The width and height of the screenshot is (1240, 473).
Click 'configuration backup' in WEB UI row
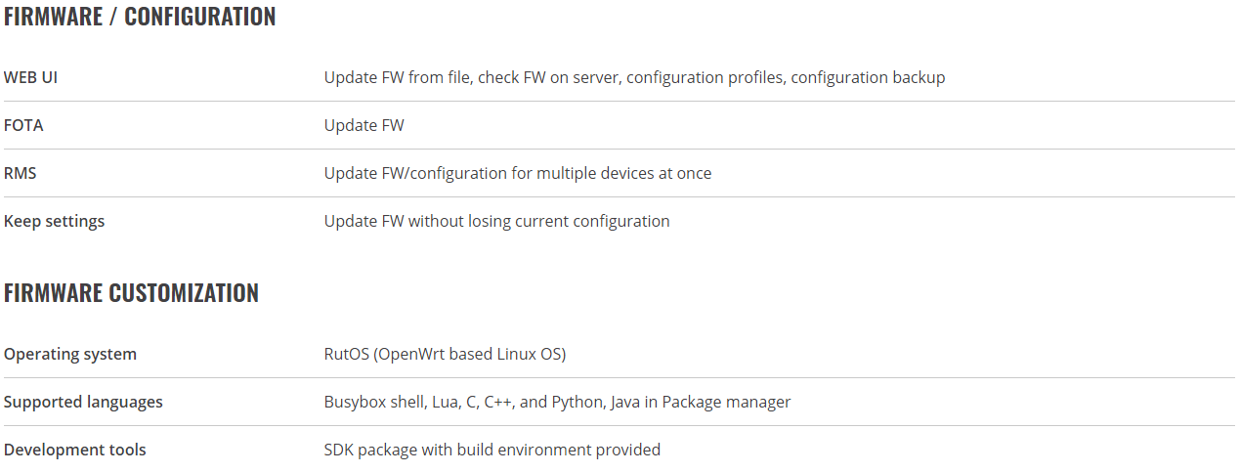point(868,77)
